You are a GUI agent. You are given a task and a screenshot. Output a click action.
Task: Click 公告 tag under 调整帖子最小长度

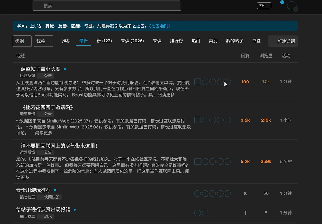tap(46, 76)
